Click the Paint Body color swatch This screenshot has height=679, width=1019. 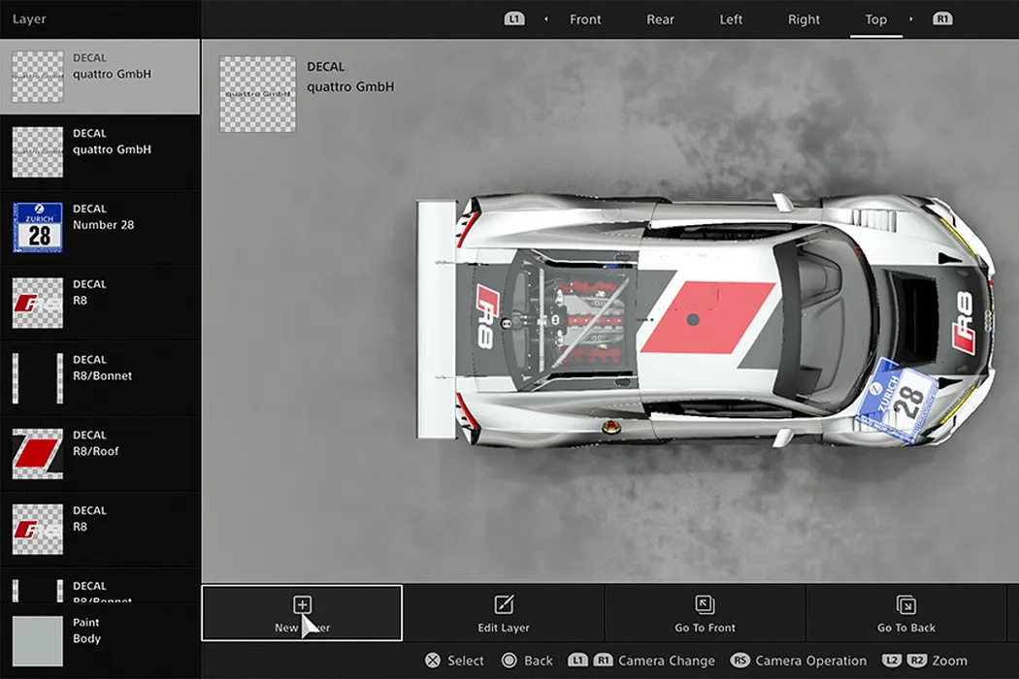click(x=38, y=640)
